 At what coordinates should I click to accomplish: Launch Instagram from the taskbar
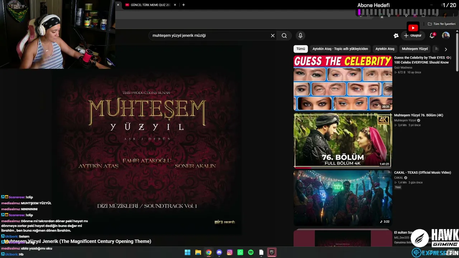[x=230, y=252]
